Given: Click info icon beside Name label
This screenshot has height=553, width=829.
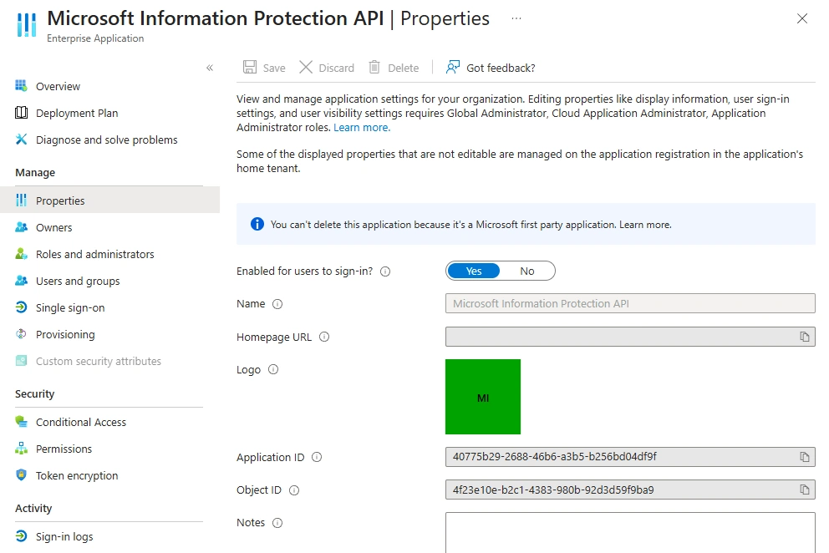Looking at the screenshot, I should click(277, 304).
